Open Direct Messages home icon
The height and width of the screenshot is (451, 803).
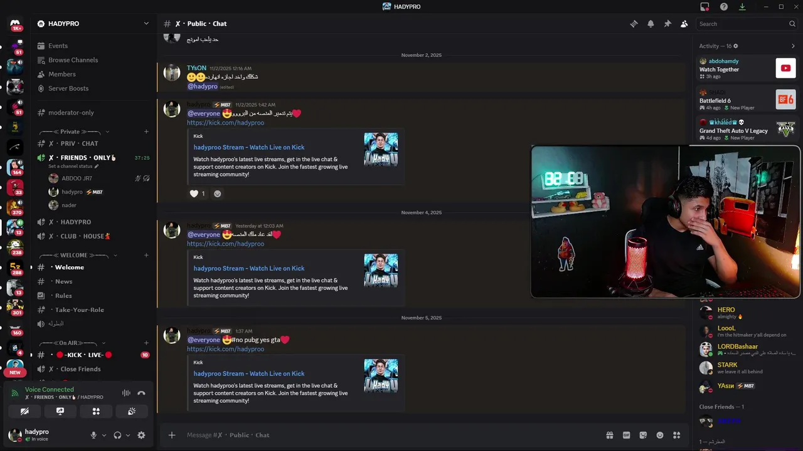coord(15,24)
